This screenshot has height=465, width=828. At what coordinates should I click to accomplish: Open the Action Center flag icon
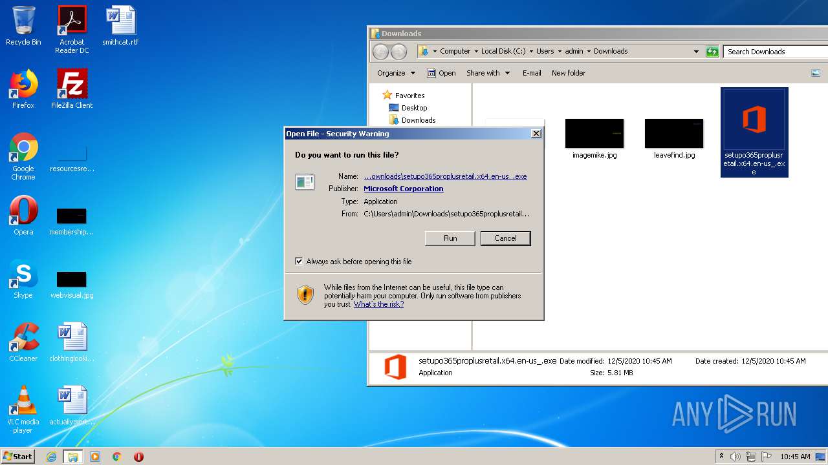pos(767,457)
